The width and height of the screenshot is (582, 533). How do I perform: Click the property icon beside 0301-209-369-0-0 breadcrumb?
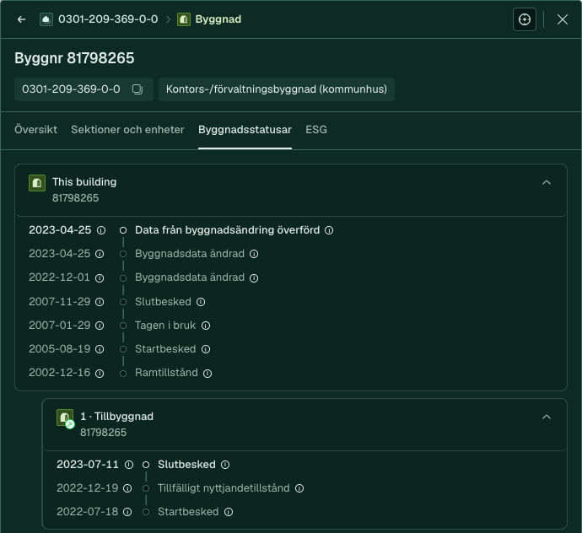click(46, 19)
